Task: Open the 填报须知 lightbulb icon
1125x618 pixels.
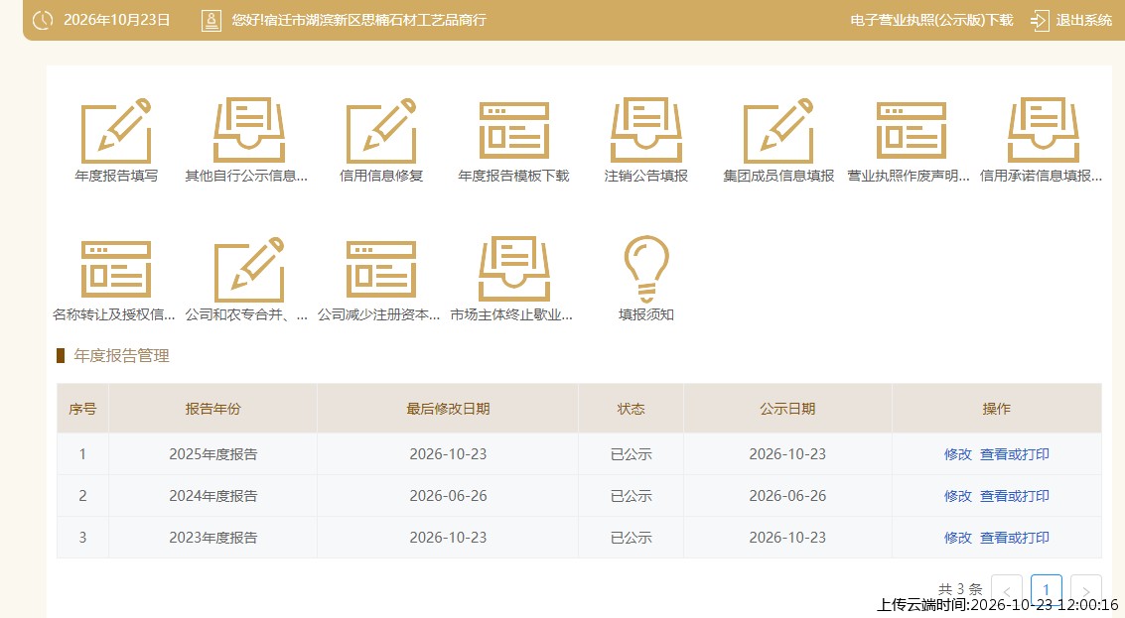Action: point(645,270)
